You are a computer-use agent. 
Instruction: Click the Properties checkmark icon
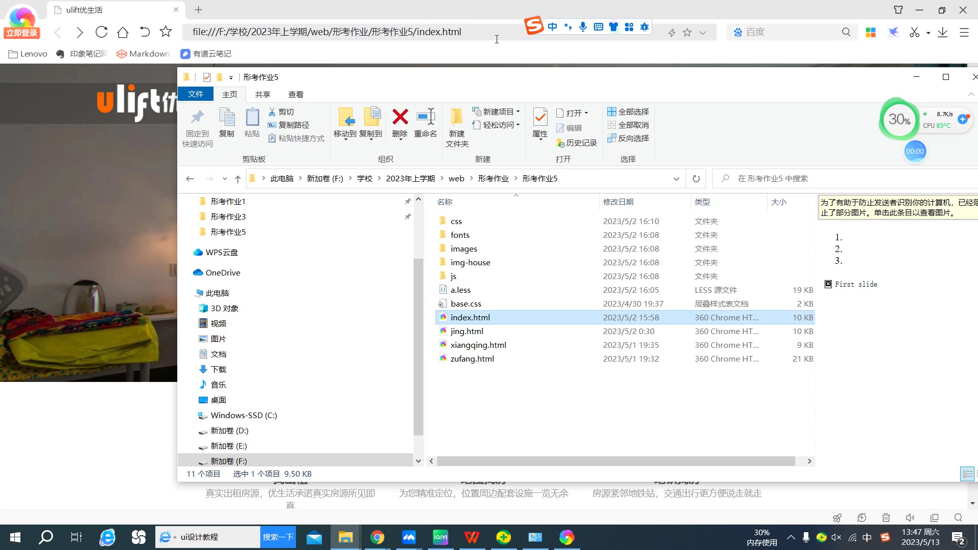[x=540, y=118]
